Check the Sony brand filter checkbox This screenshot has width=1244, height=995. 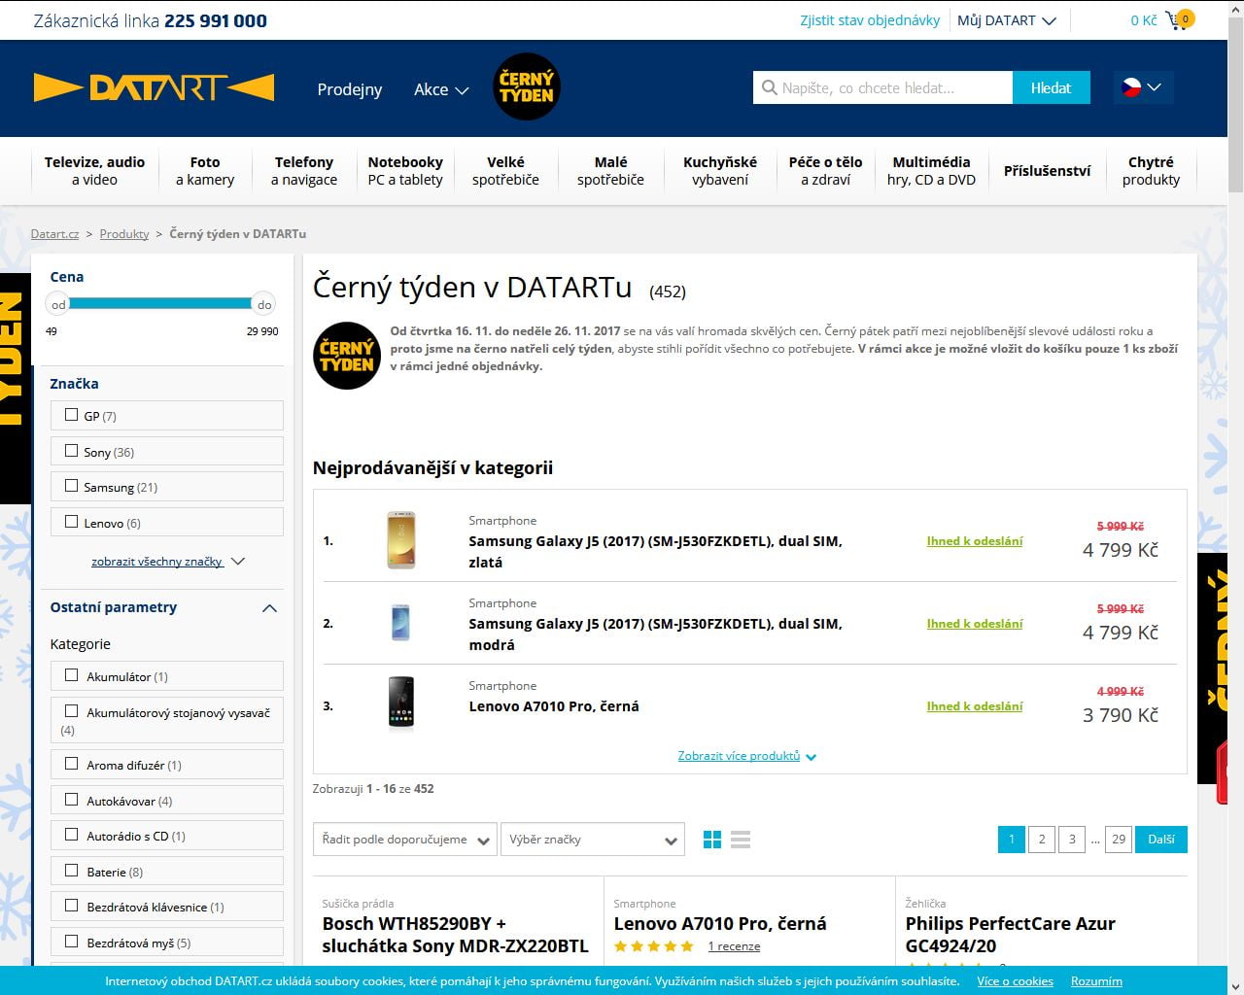(x=71, y=451)
